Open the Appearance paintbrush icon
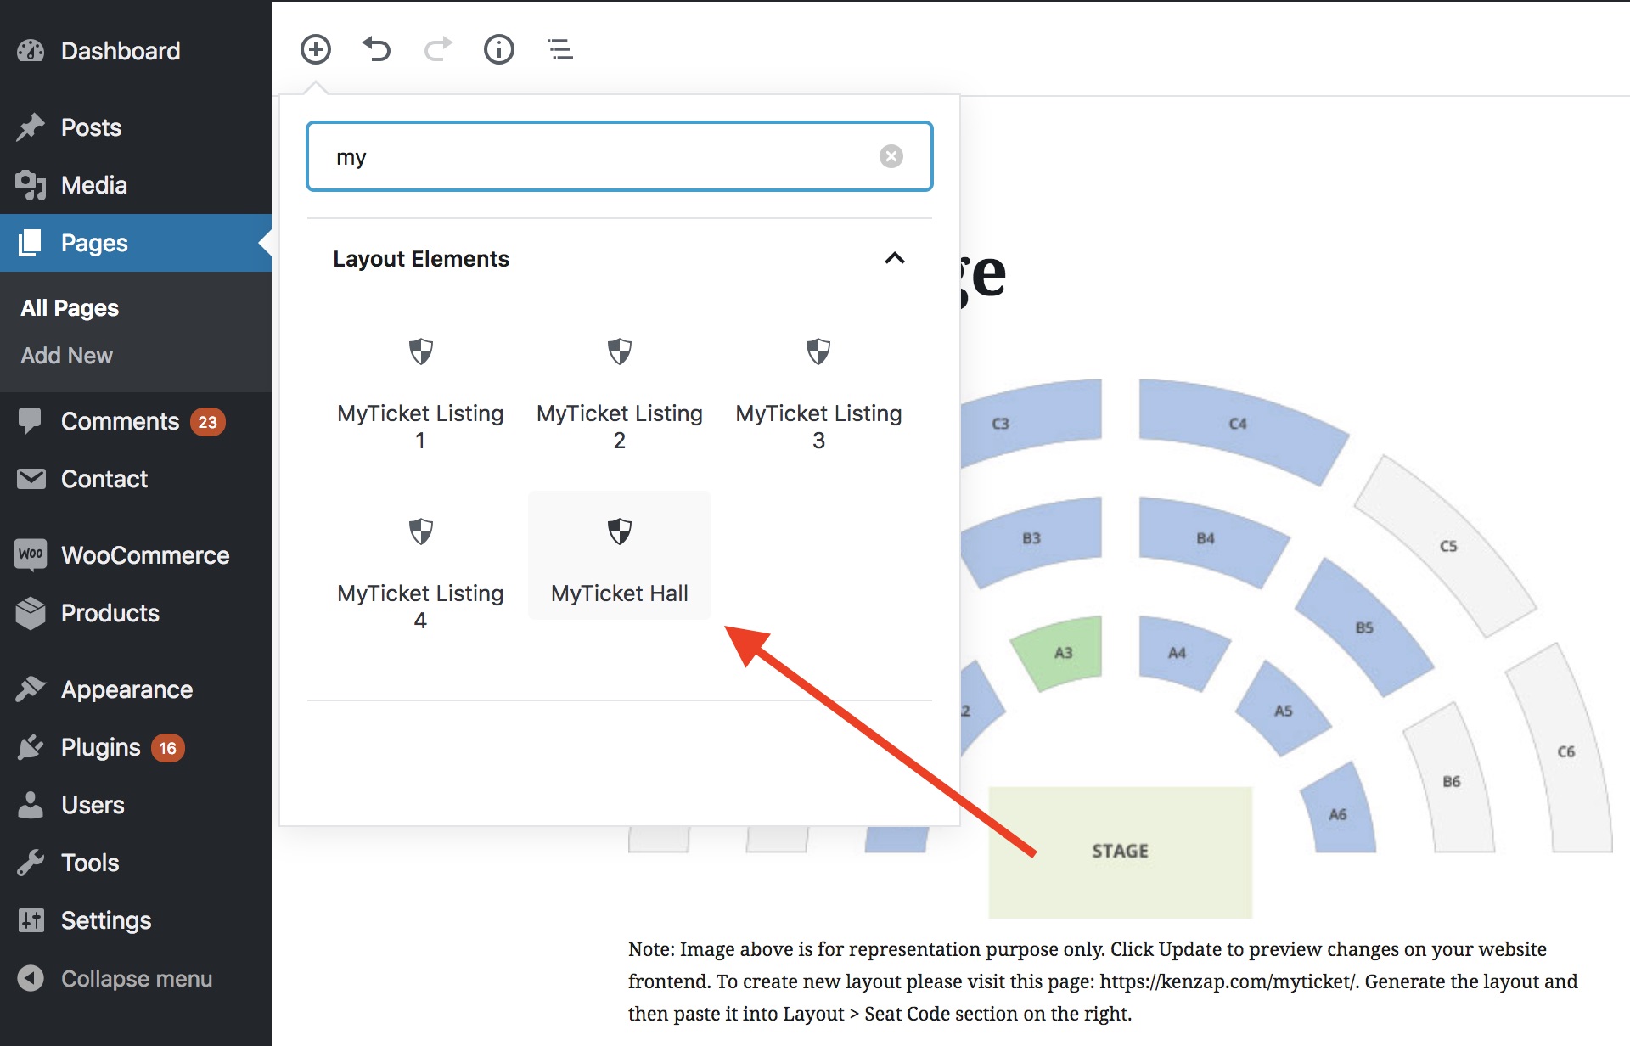1630x1046 pixels. point(31,689)
